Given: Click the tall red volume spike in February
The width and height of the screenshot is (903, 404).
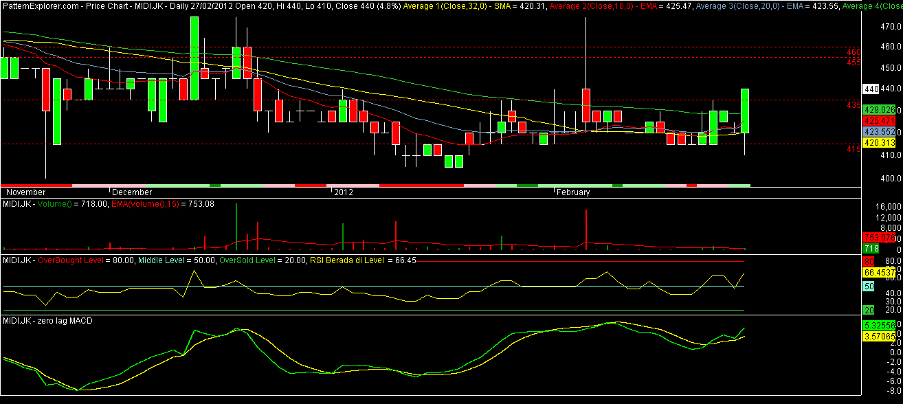Looking at the screenshot, I should [586, 229].
